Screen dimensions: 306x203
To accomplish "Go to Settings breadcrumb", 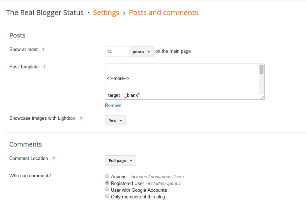I will [x=106, y=13].
